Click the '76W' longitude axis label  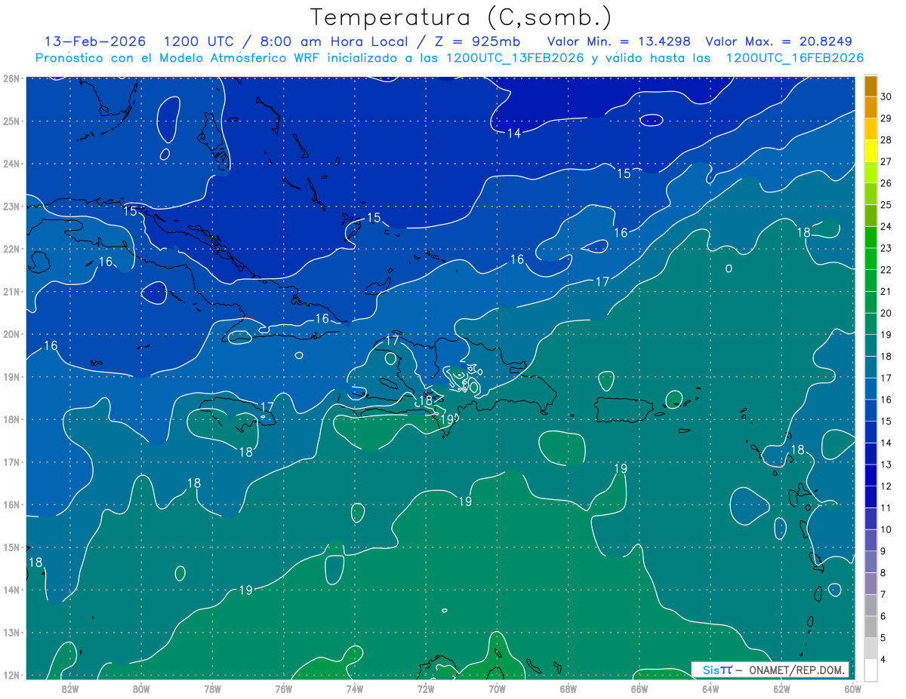click(284, 688)
